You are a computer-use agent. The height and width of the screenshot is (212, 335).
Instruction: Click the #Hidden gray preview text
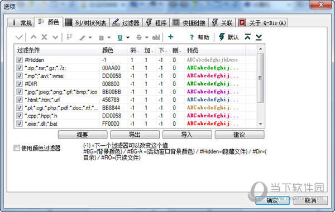tap(212, 60)
